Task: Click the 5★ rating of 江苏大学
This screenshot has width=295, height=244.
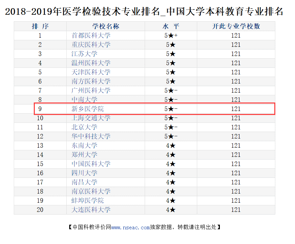Action: coord(171,54)
